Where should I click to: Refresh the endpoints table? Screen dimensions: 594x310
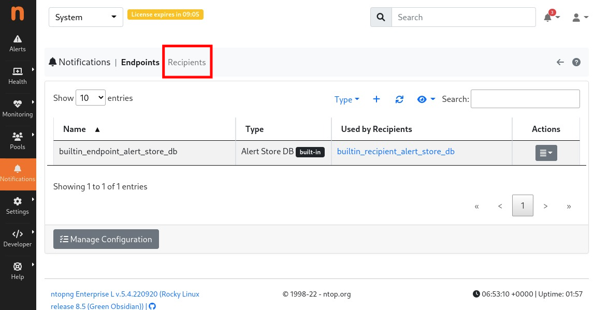pos(399,99)
